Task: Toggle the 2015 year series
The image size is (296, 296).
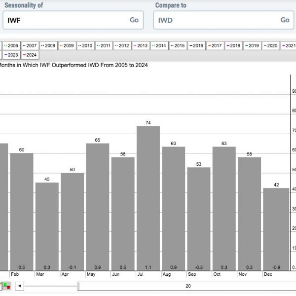Action: tap(178, 46)
